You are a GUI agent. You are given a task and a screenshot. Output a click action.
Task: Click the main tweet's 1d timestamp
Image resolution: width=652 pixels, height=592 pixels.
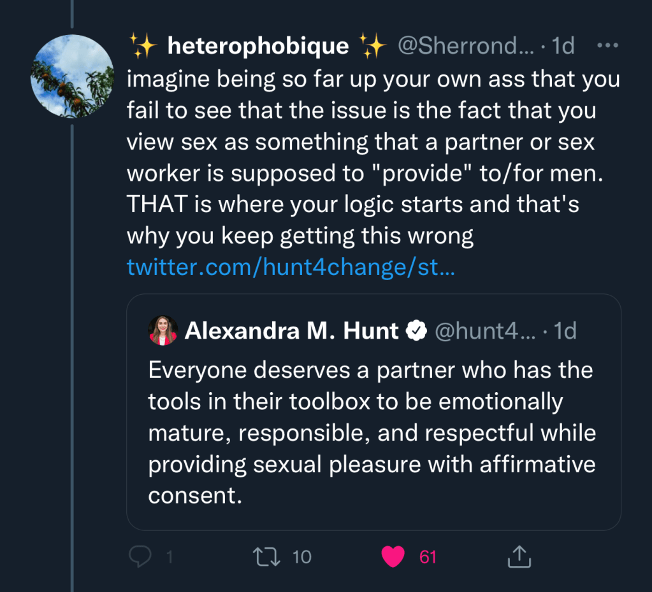[x=563, y=46]
